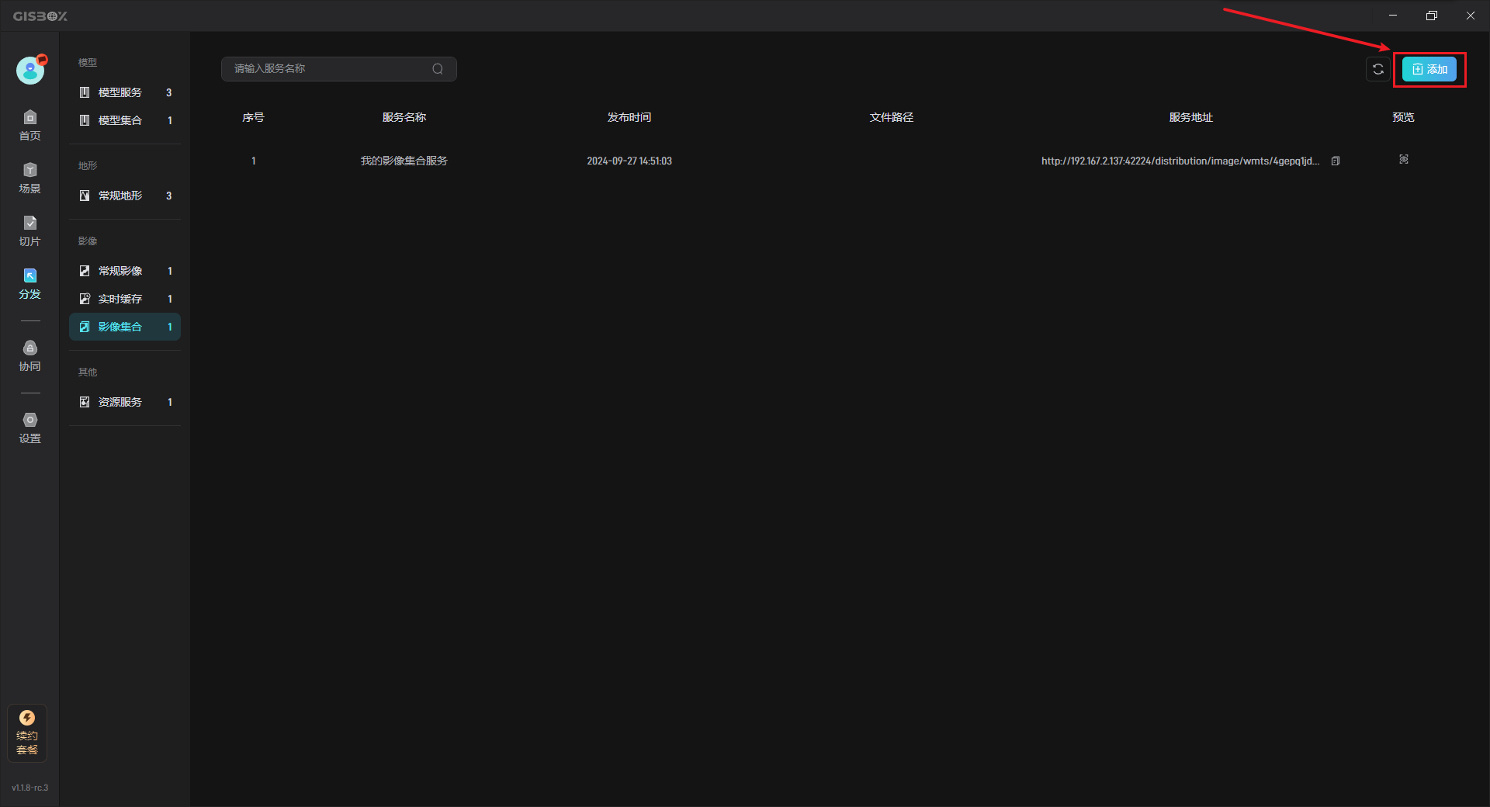This screenshot has width=1490, height=807.
Task: Select 影像集合 menu item
Action: [x=125, y=327]
